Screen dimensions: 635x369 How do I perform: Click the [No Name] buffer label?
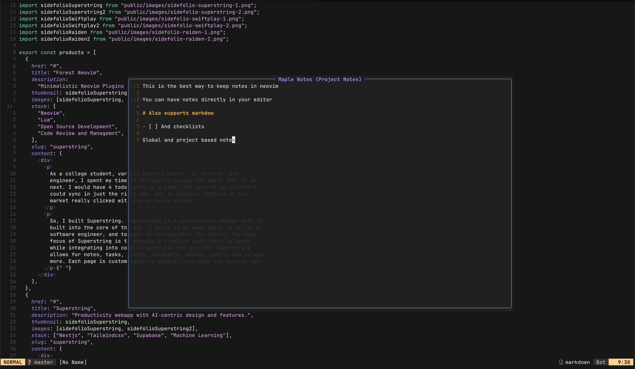coord(73,362)
